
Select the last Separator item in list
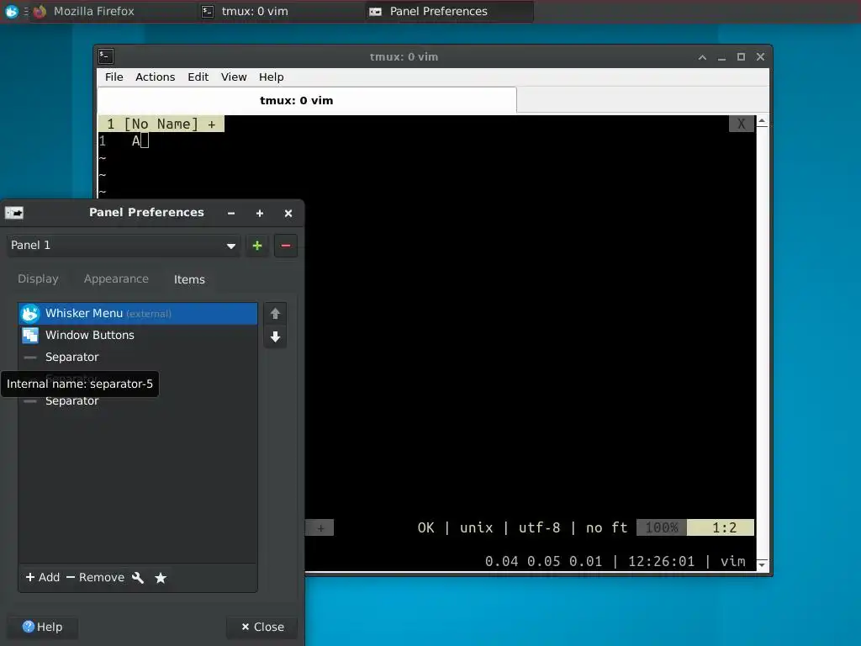point(138,401)
